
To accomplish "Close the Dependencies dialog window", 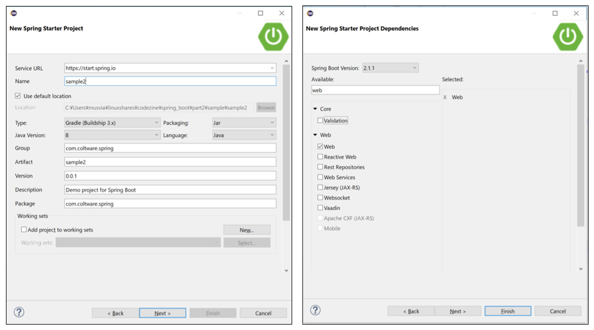I will [577, 13].
